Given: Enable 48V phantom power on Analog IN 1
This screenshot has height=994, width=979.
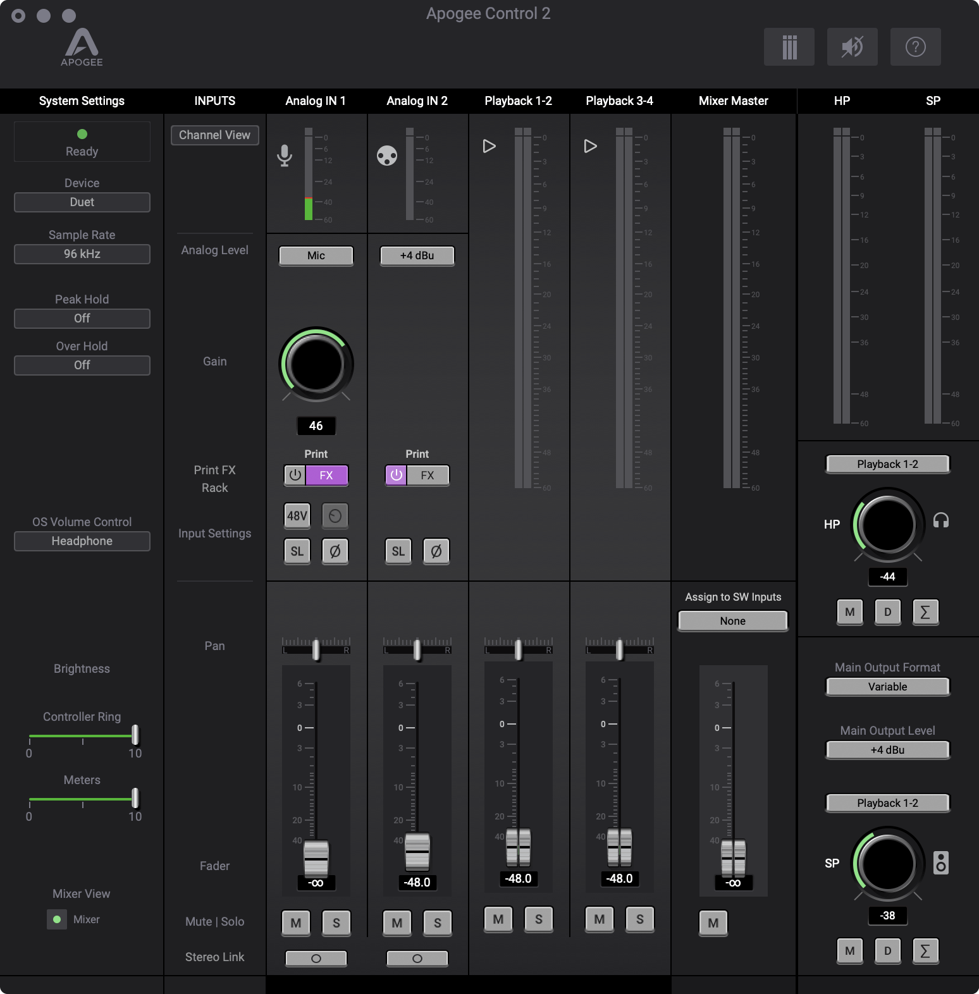Looking at the screenshot, I should coord(297,515).
